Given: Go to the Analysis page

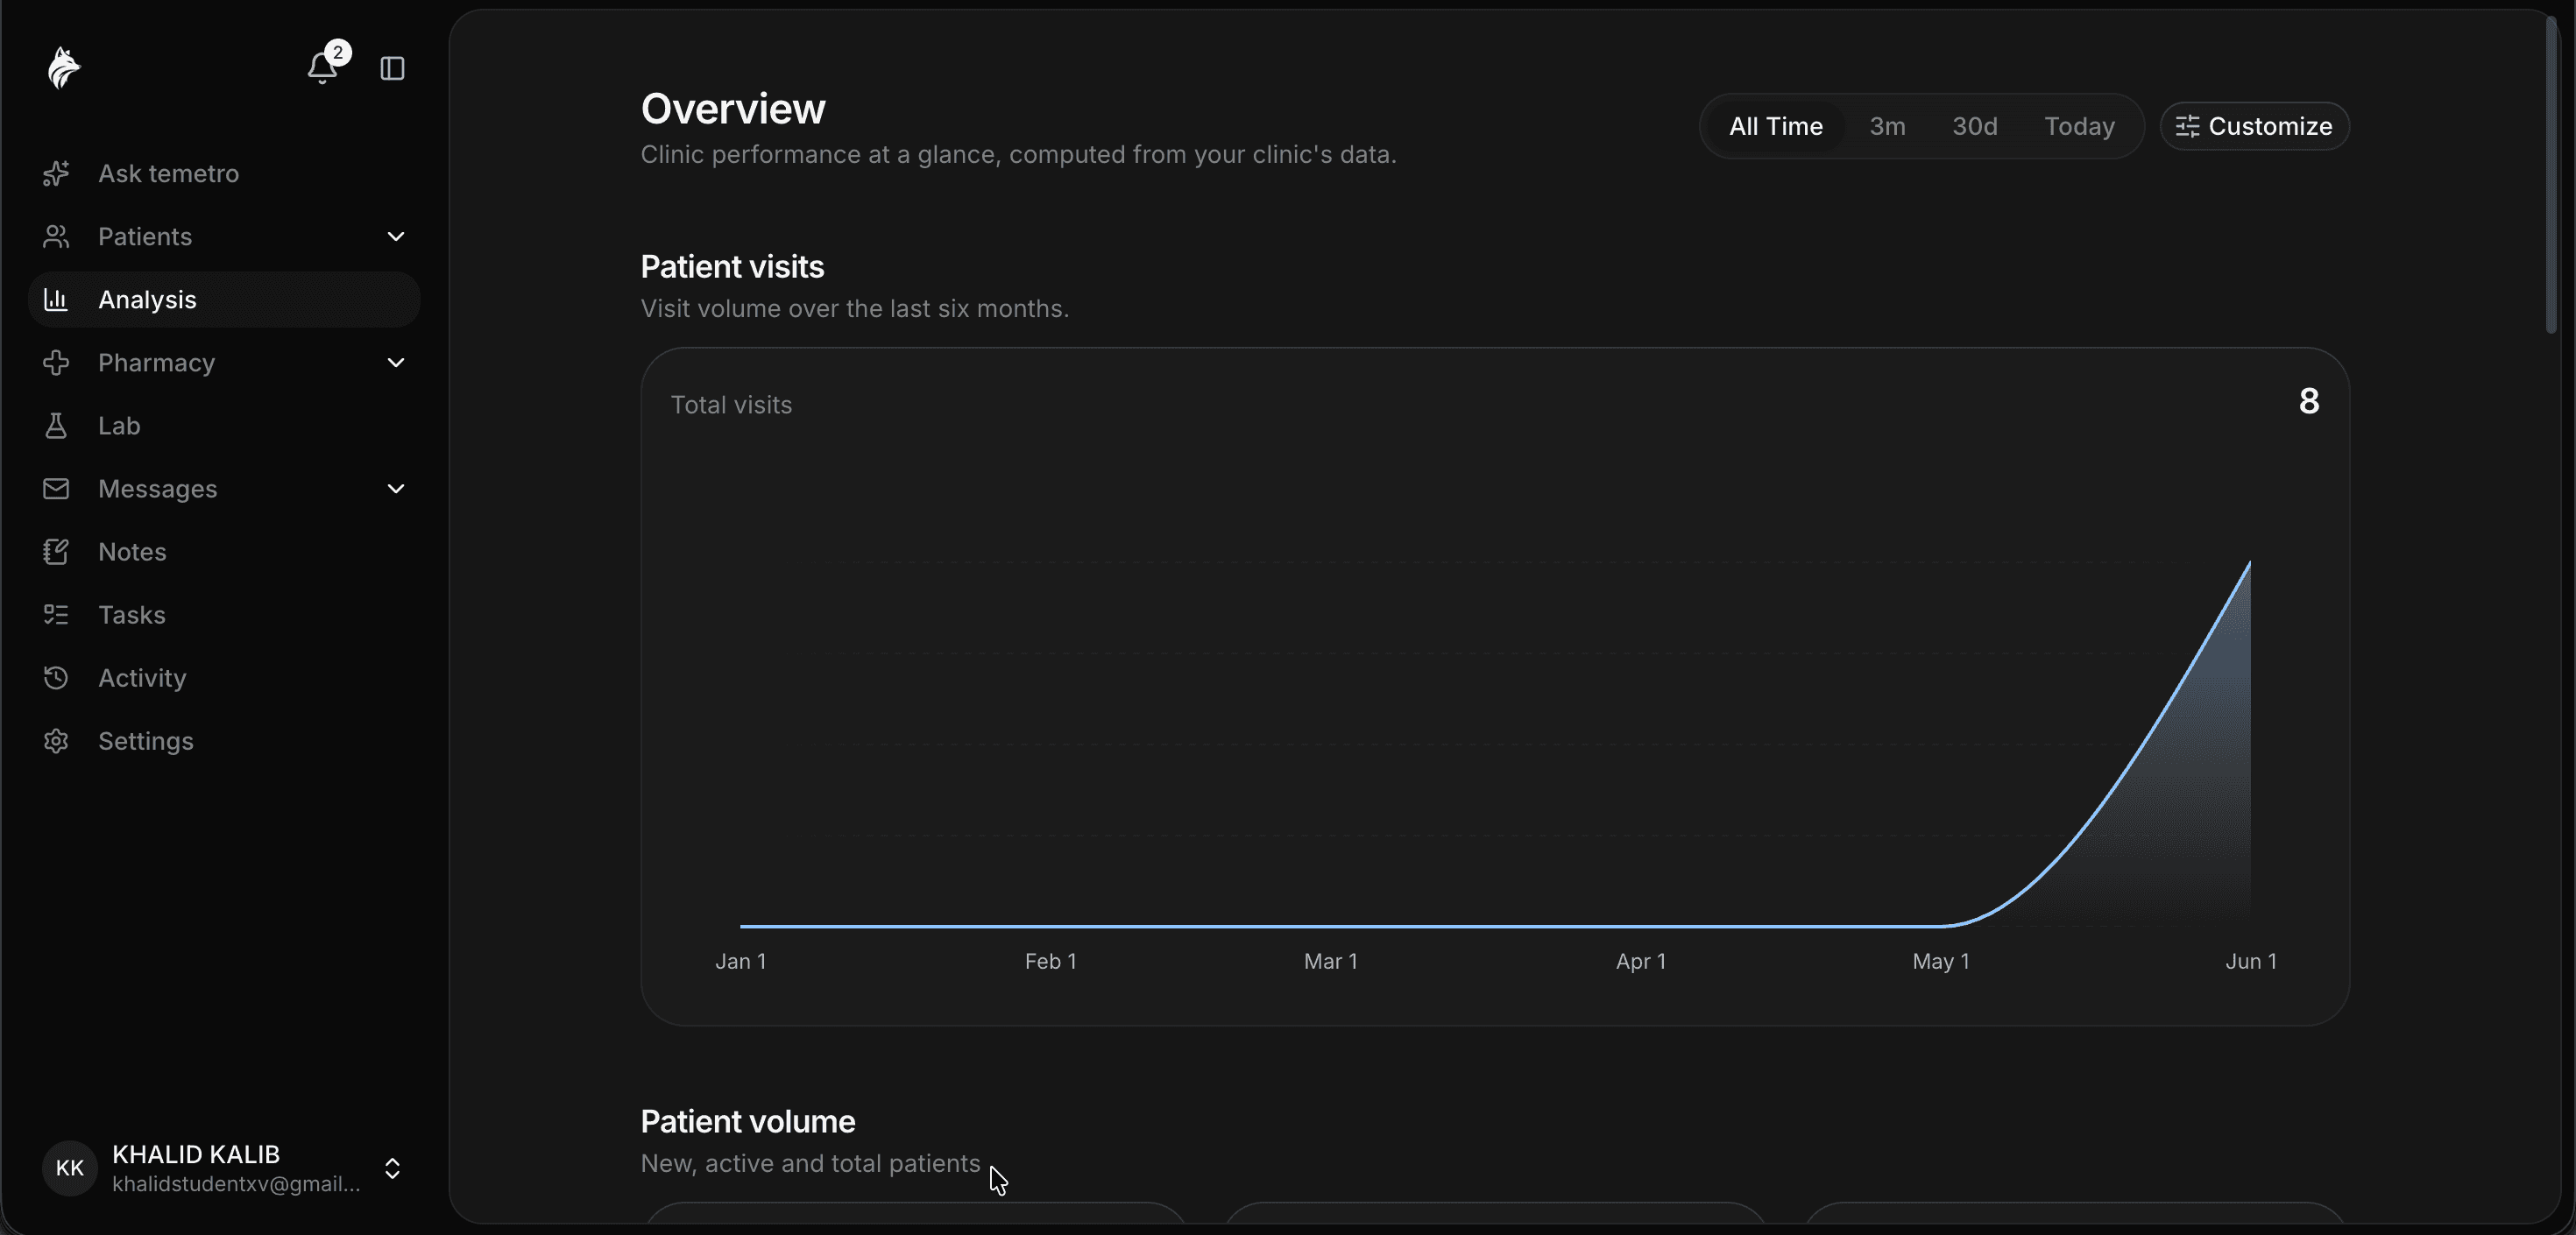Looking at the screenshot, I should coord(224,299).
